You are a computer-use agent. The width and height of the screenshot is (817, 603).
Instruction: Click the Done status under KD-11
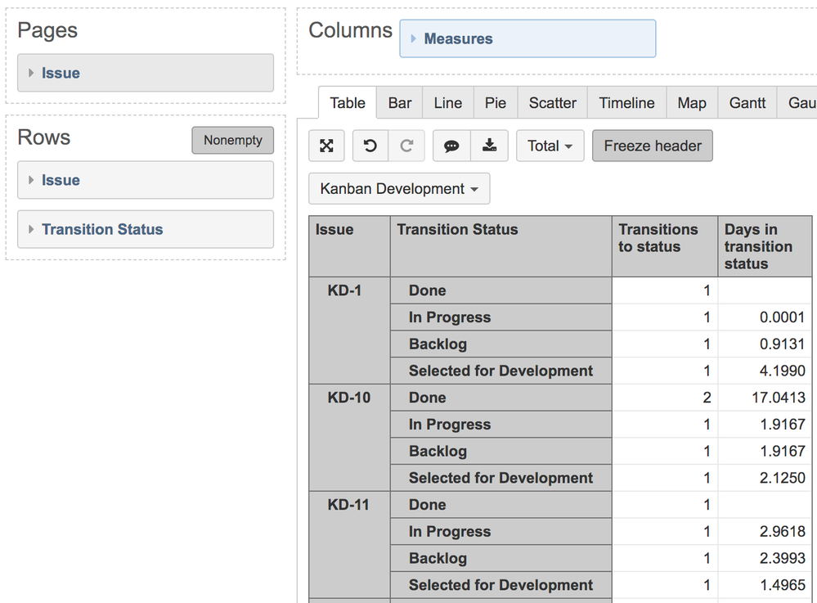(x=501, y=505)
